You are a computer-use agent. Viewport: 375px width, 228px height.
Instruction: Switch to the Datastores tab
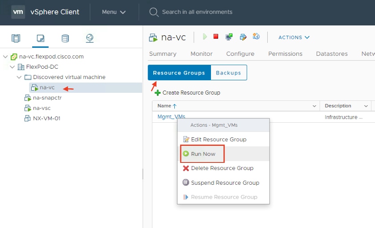point(332,54)
